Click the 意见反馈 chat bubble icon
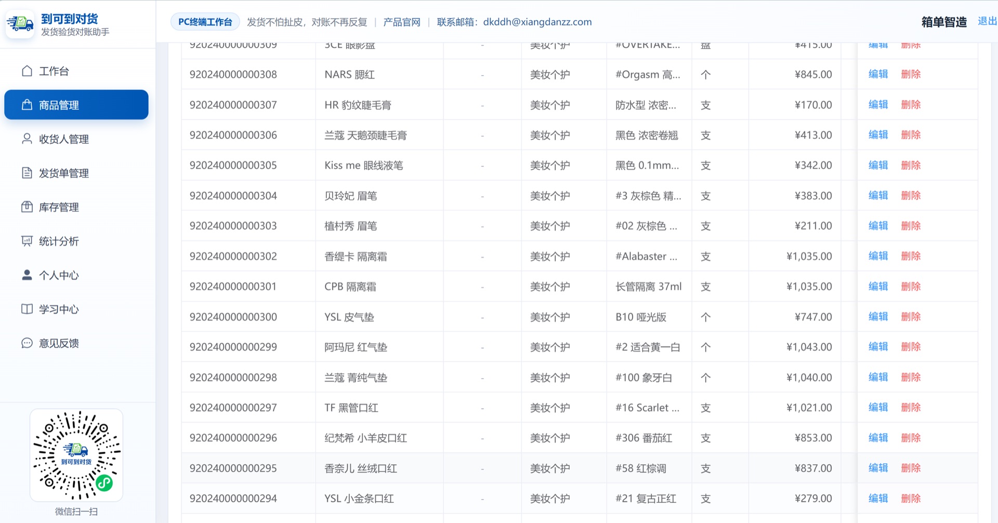Viewport: 998px width, 523px height. coord(27,343)
